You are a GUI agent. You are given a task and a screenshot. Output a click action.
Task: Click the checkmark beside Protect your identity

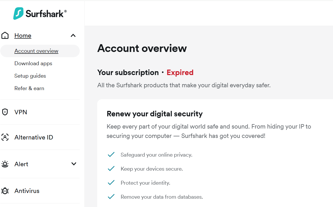click(x=111, y=182)
